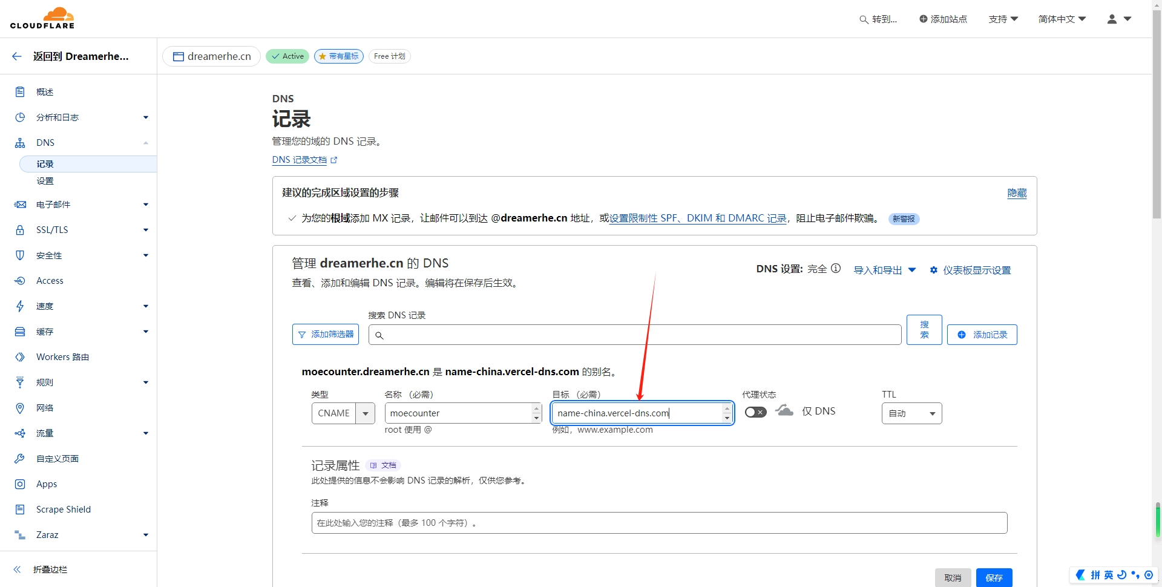Expand the SSL/TLS sidebar section

[x=146, y=230]
